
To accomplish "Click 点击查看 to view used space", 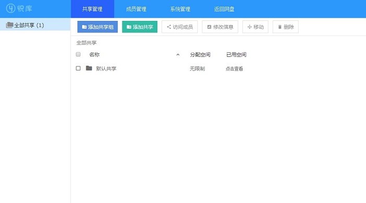I will coord(234,68).
